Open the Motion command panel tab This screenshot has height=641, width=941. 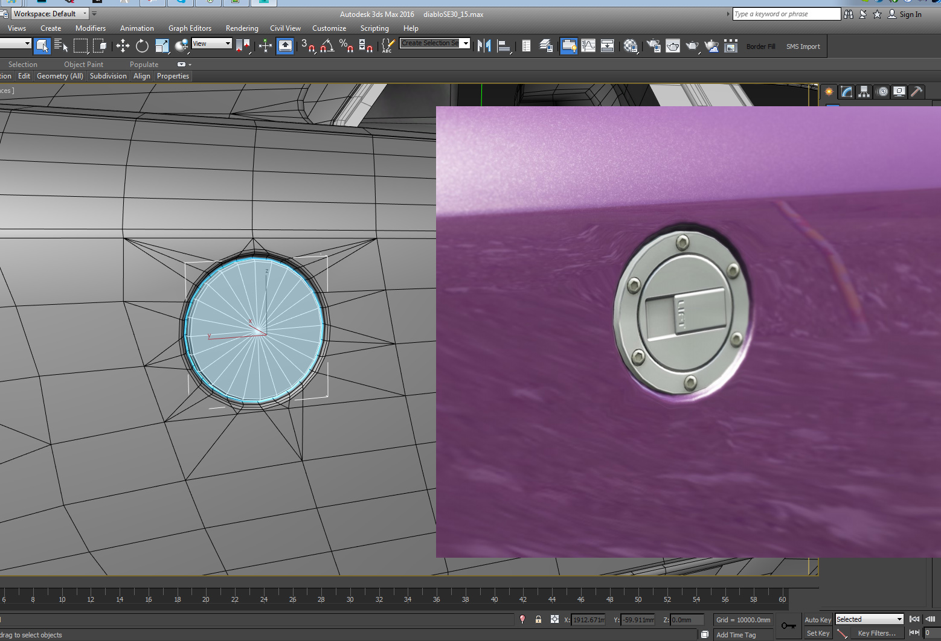point(882,92)
